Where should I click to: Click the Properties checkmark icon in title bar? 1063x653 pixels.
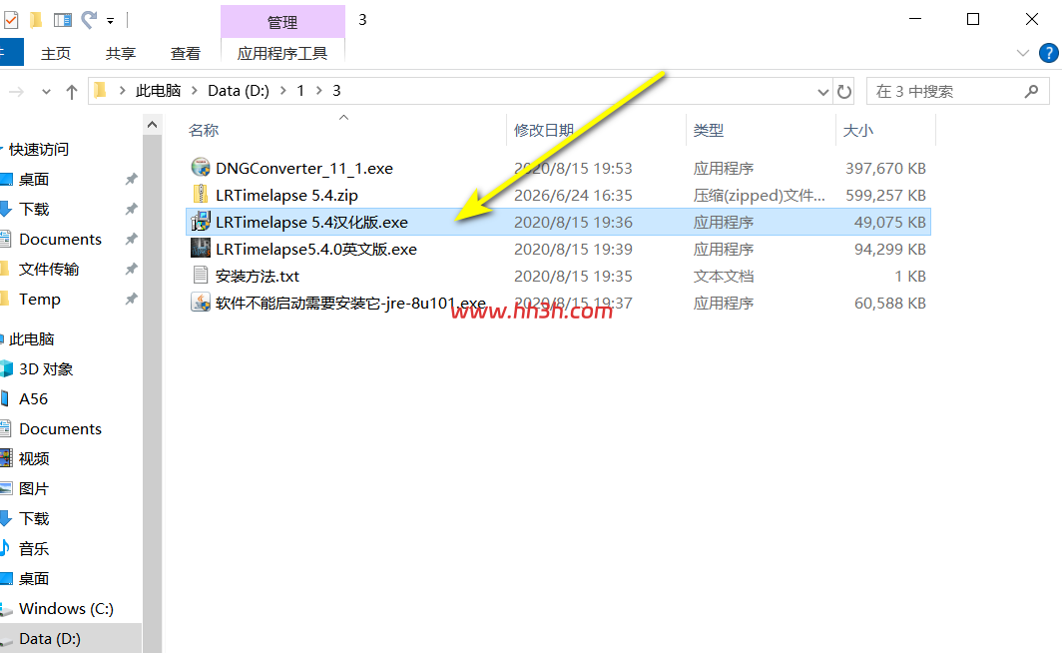click(11, 20)
